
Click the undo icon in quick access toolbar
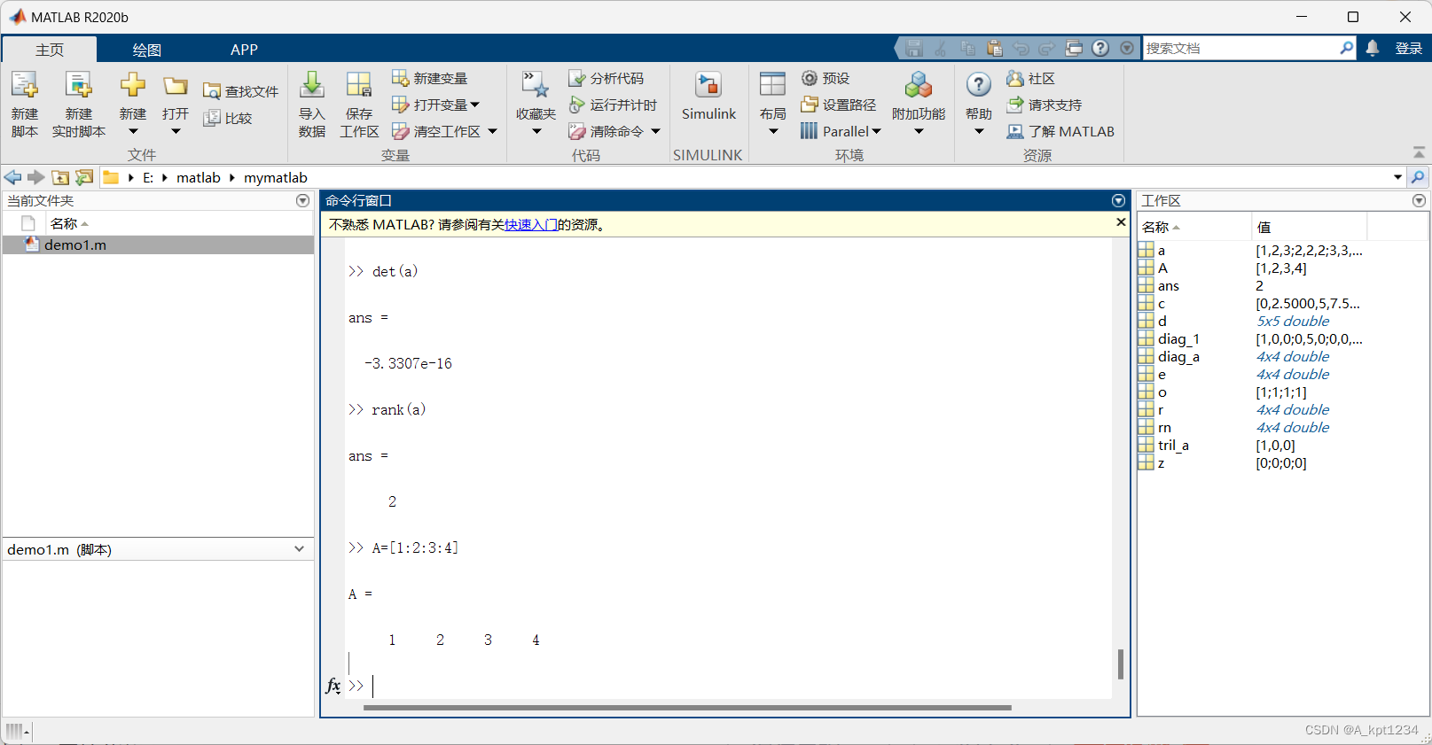click(x=1021, y=48)
